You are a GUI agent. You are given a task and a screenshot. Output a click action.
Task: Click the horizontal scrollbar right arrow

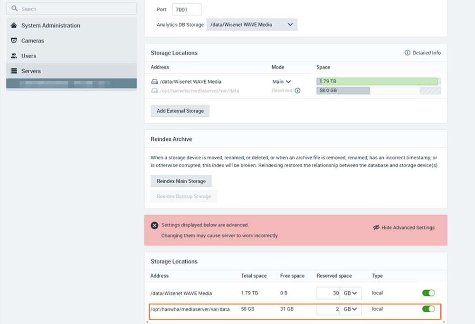coord(444,322)
